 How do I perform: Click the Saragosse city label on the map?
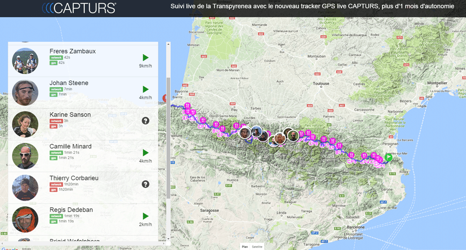[x=210, y=211]
